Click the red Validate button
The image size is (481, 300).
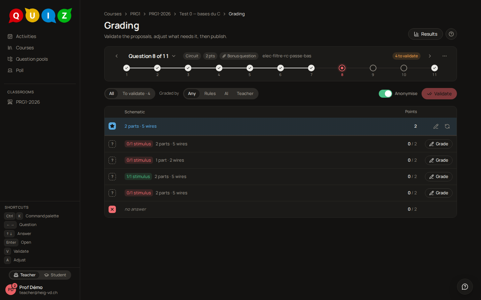point(439,94)
